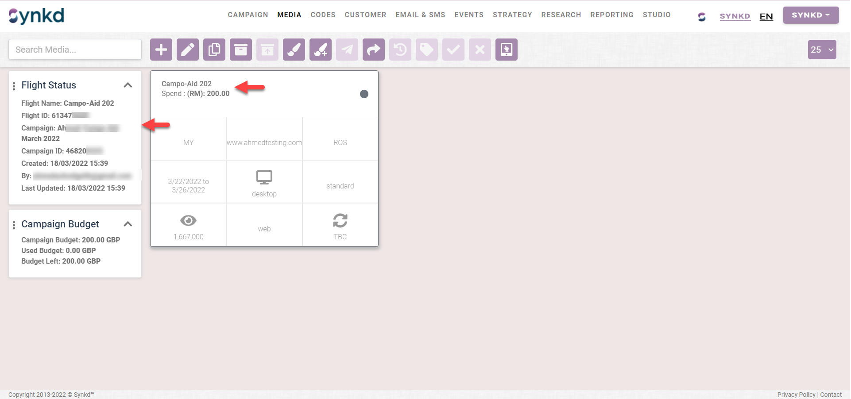
Task: Open Flight Status panel drag handle dots
Action: click(x=14, y=86)
